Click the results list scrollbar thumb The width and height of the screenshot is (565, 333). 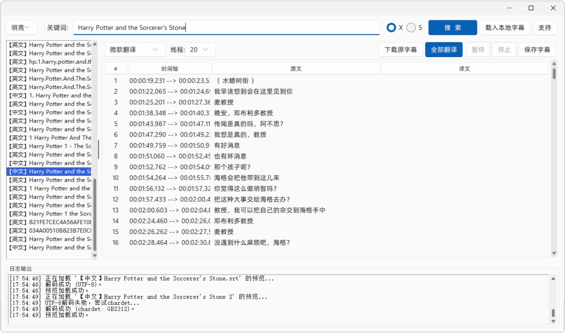[x=95, y=214]
